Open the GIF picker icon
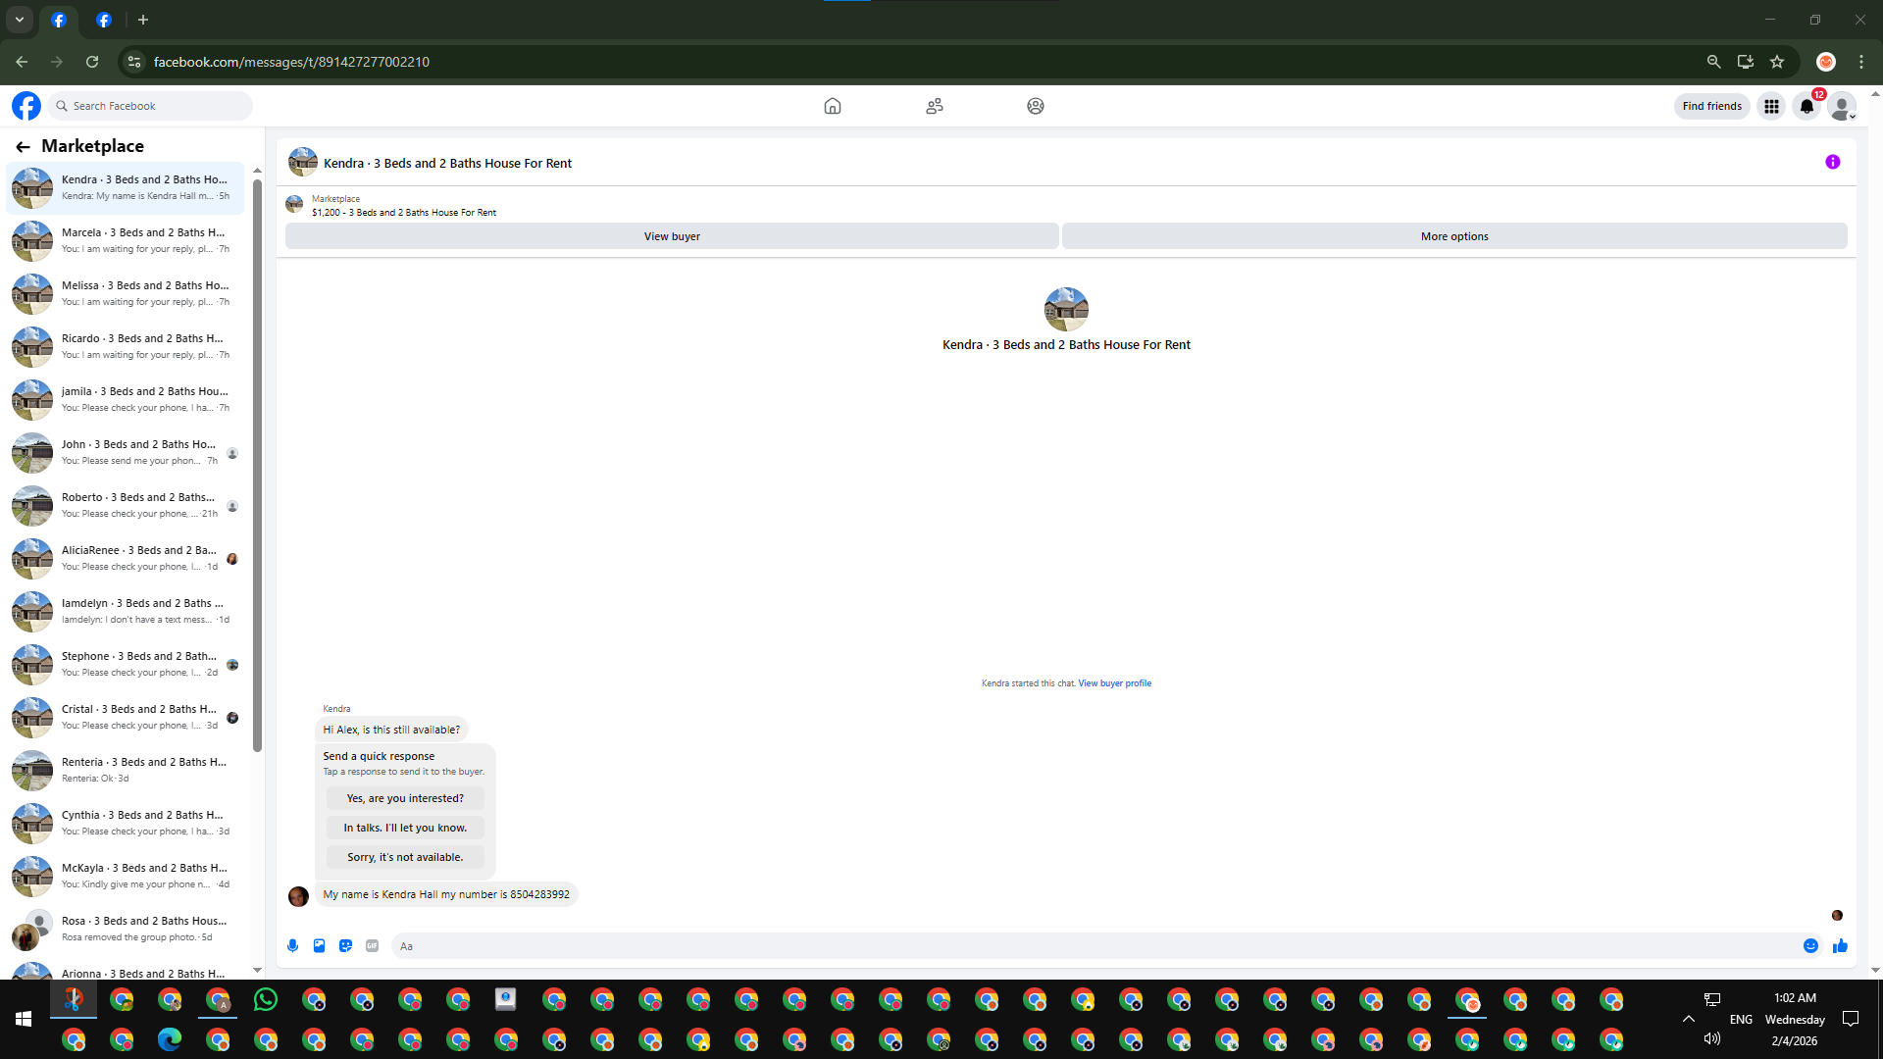Viewport: 1883px width, 1059px height. point(372,946)
